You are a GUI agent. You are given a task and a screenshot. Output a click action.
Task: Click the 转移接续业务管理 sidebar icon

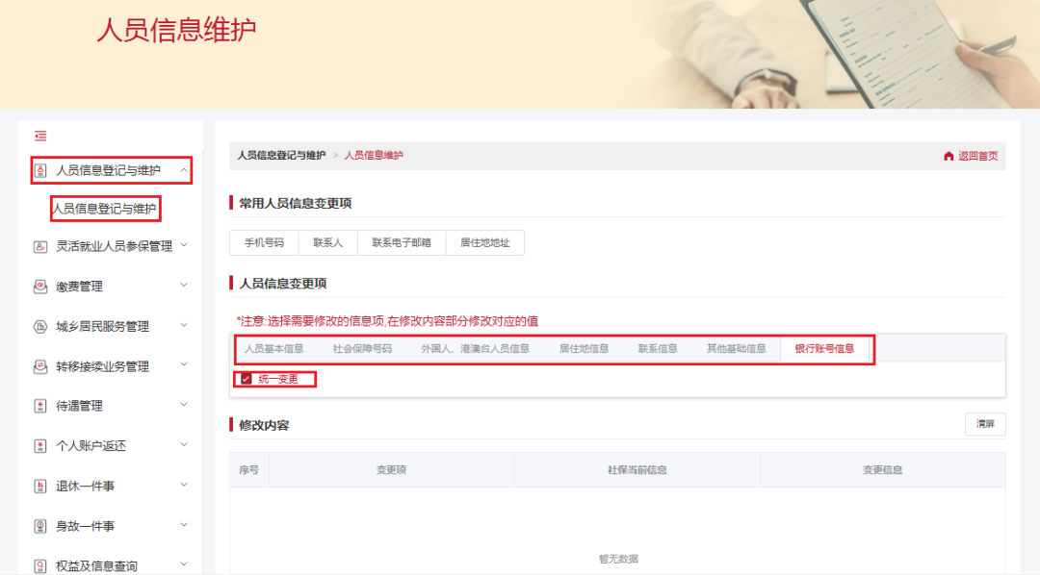tap(40, 366)
